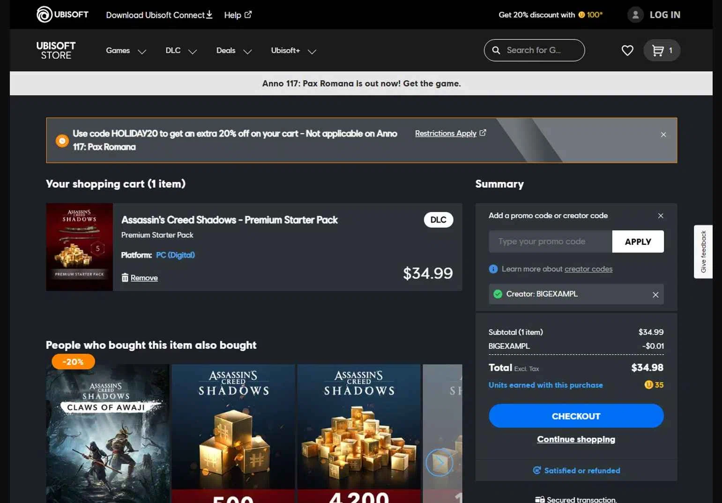Click the Anno 117 Pax Romana announcement

(x=361, y=83)
